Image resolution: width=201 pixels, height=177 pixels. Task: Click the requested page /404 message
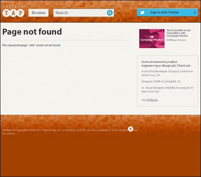(31, 45)
